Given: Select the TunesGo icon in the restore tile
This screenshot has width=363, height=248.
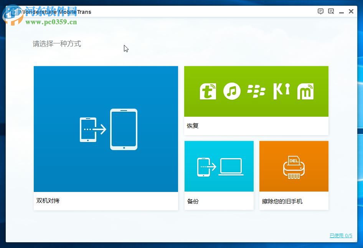Looking at the screenshot, I should tap(208, 91).
